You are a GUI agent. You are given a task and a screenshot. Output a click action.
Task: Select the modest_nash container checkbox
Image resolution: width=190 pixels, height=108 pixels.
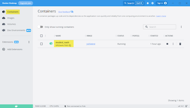[41, 44]
